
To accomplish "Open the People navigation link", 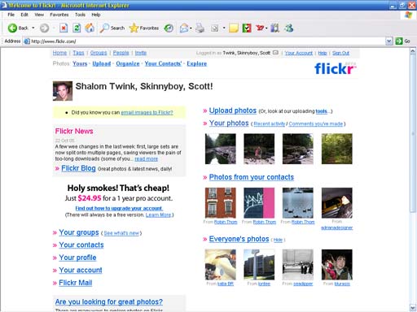I will click(121, 53).
